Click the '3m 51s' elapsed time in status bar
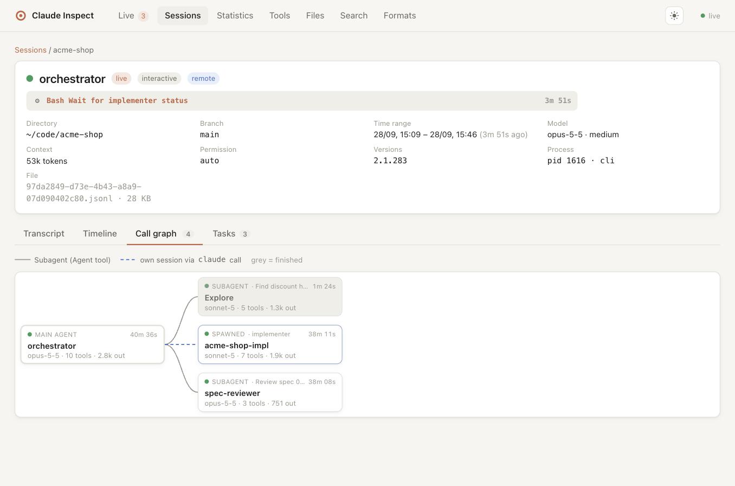 pyautogui.click(x=558, y=101)
